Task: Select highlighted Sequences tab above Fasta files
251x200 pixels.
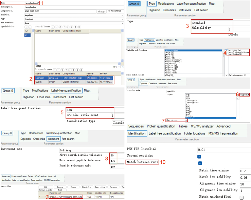Action: (6, 176)
